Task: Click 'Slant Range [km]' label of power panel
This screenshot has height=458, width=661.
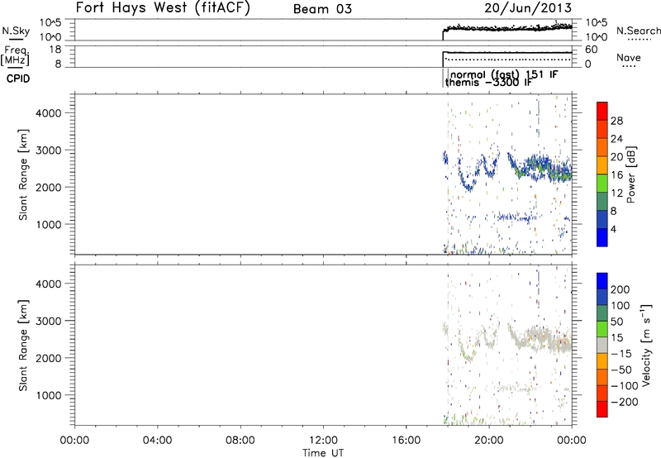Action: point(23,174)
